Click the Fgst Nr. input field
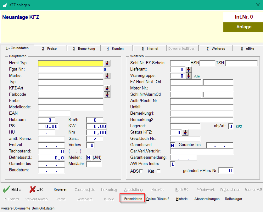Screen dimensions: 263x212 pos(70,70)
